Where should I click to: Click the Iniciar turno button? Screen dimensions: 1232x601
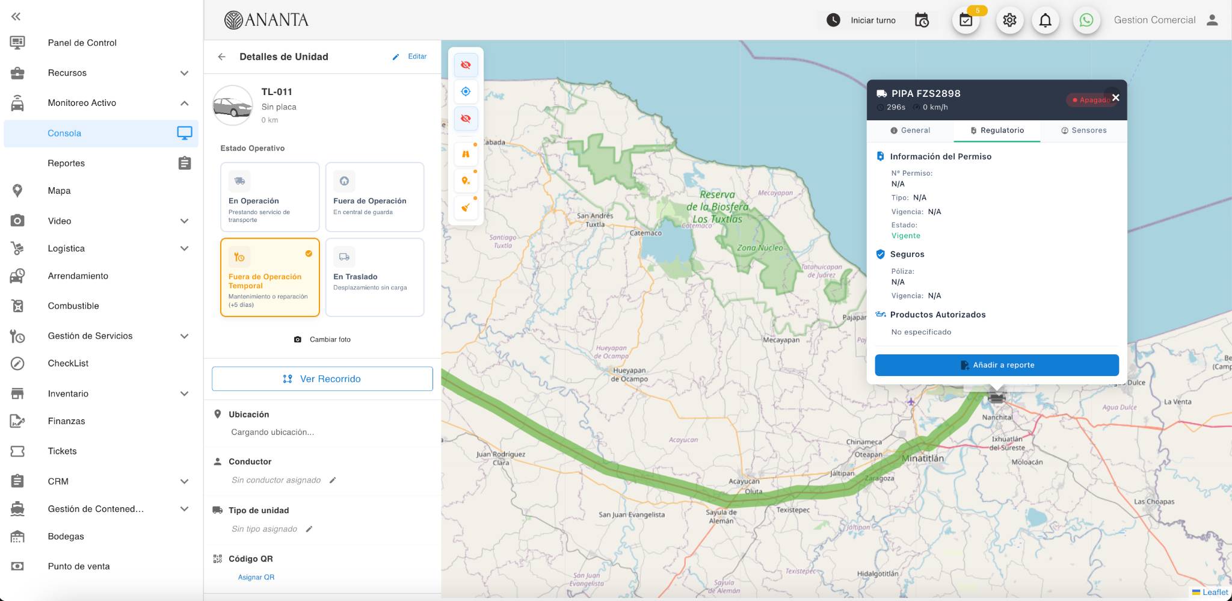(x=861, y=20)
